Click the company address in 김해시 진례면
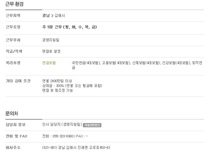The width and height of the screenshot is (211, 152). click(76, 148)
